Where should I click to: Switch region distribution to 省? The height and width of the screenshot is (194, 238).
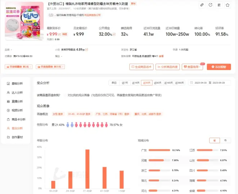(215, 140)
